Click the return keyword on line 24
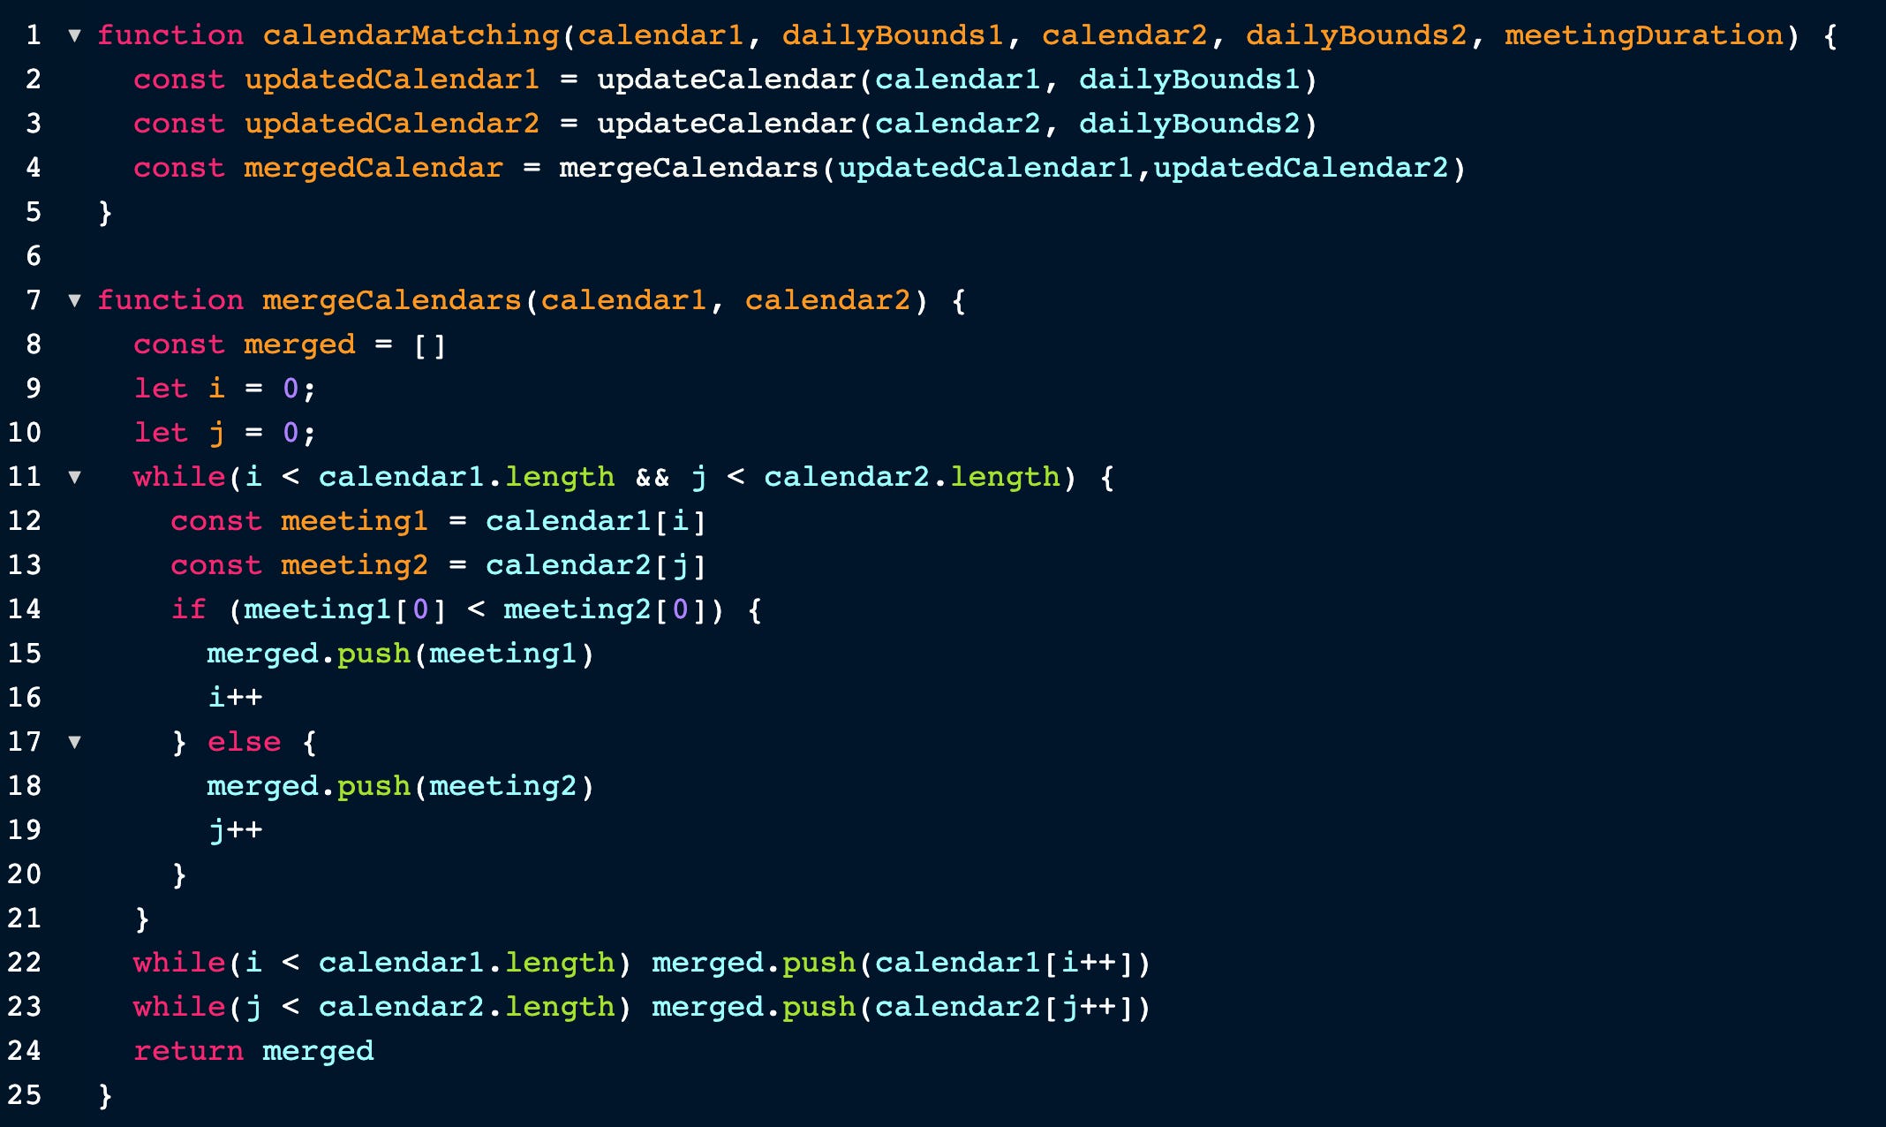Image resolution: width=1886 pixels, height=1127 pixels. tap(188, 1051)
